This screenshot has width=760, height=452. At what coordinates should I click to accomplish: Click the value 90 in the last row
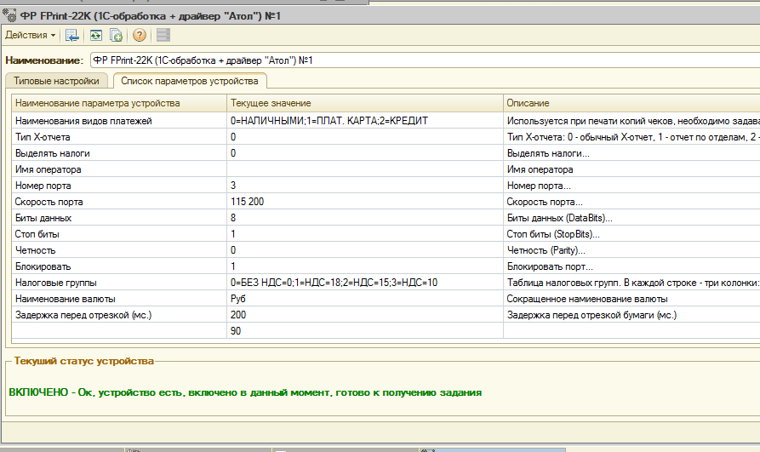click(236, 331)
